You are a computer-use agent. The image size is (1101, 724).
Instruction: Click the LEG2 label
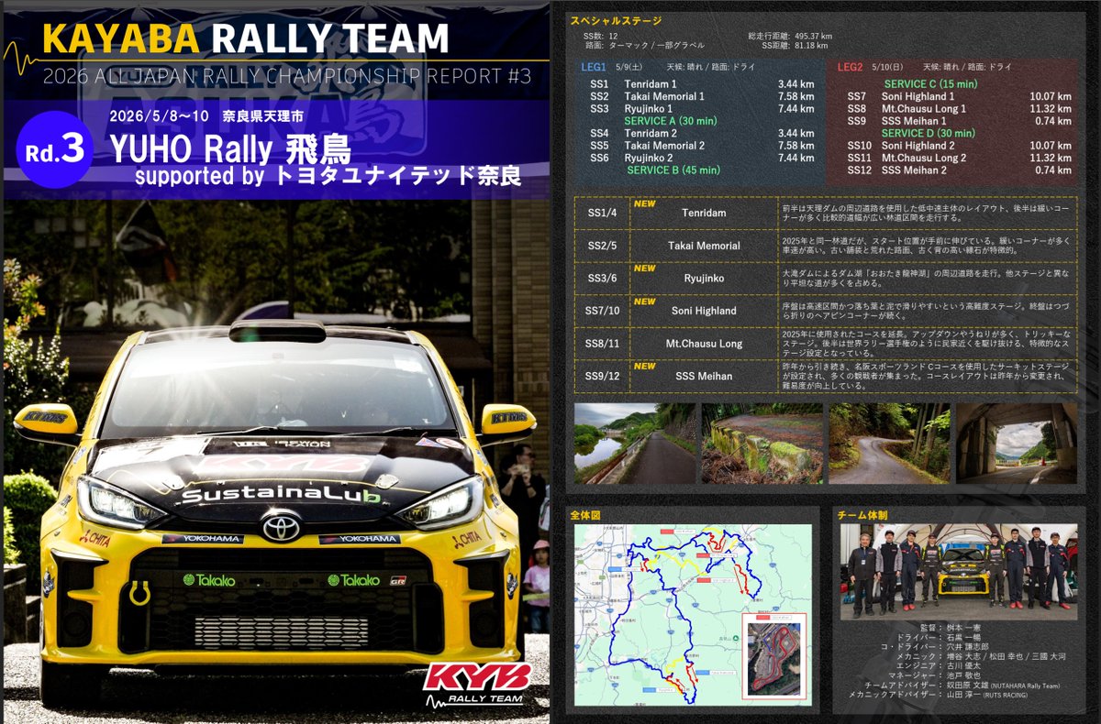point(851,67)
